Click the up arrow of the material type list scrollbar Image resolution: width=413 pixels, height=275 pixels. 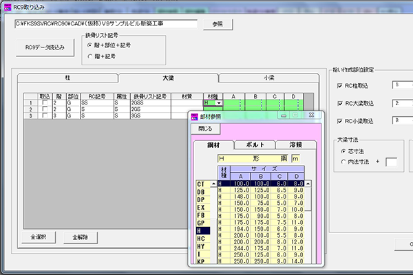pyautogui.click(x=213, y=184)
